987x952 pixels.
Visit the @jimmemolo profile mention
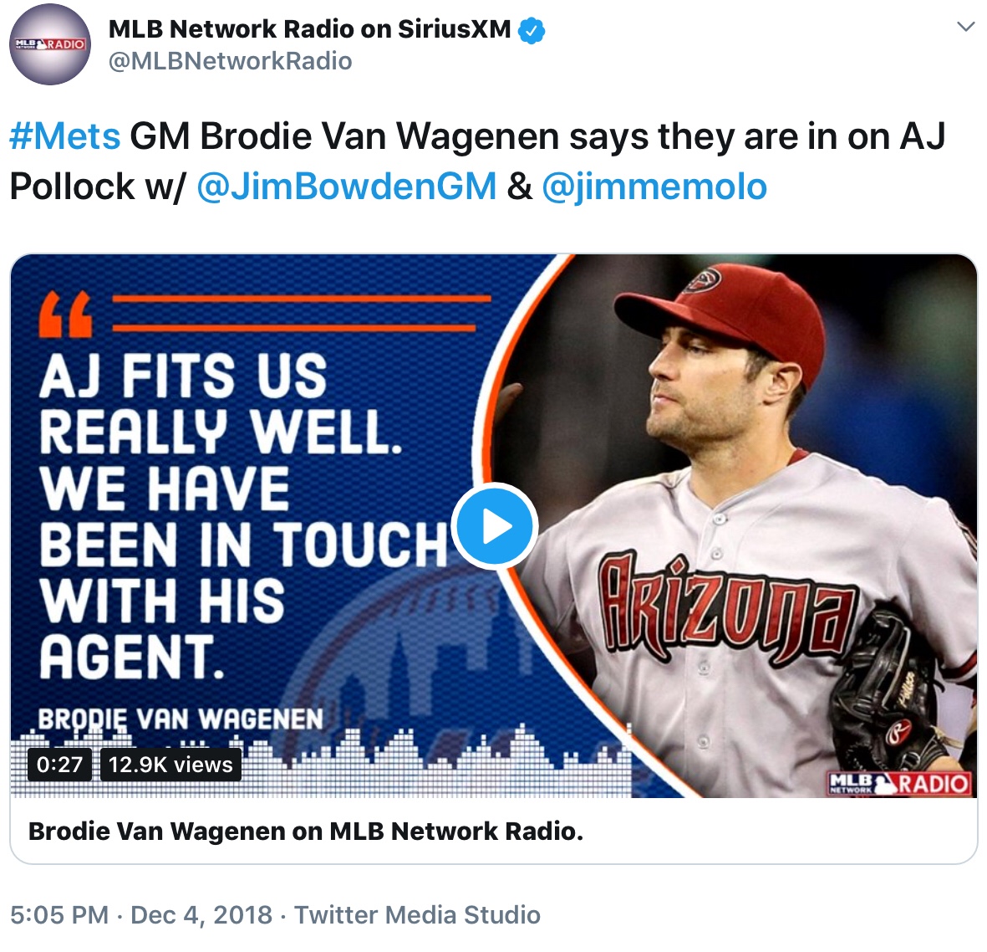tap(654, 187)
